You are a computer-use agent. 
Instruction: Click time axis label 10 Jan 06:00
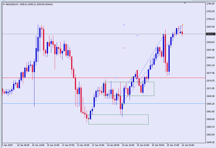[x=23, y=145]
